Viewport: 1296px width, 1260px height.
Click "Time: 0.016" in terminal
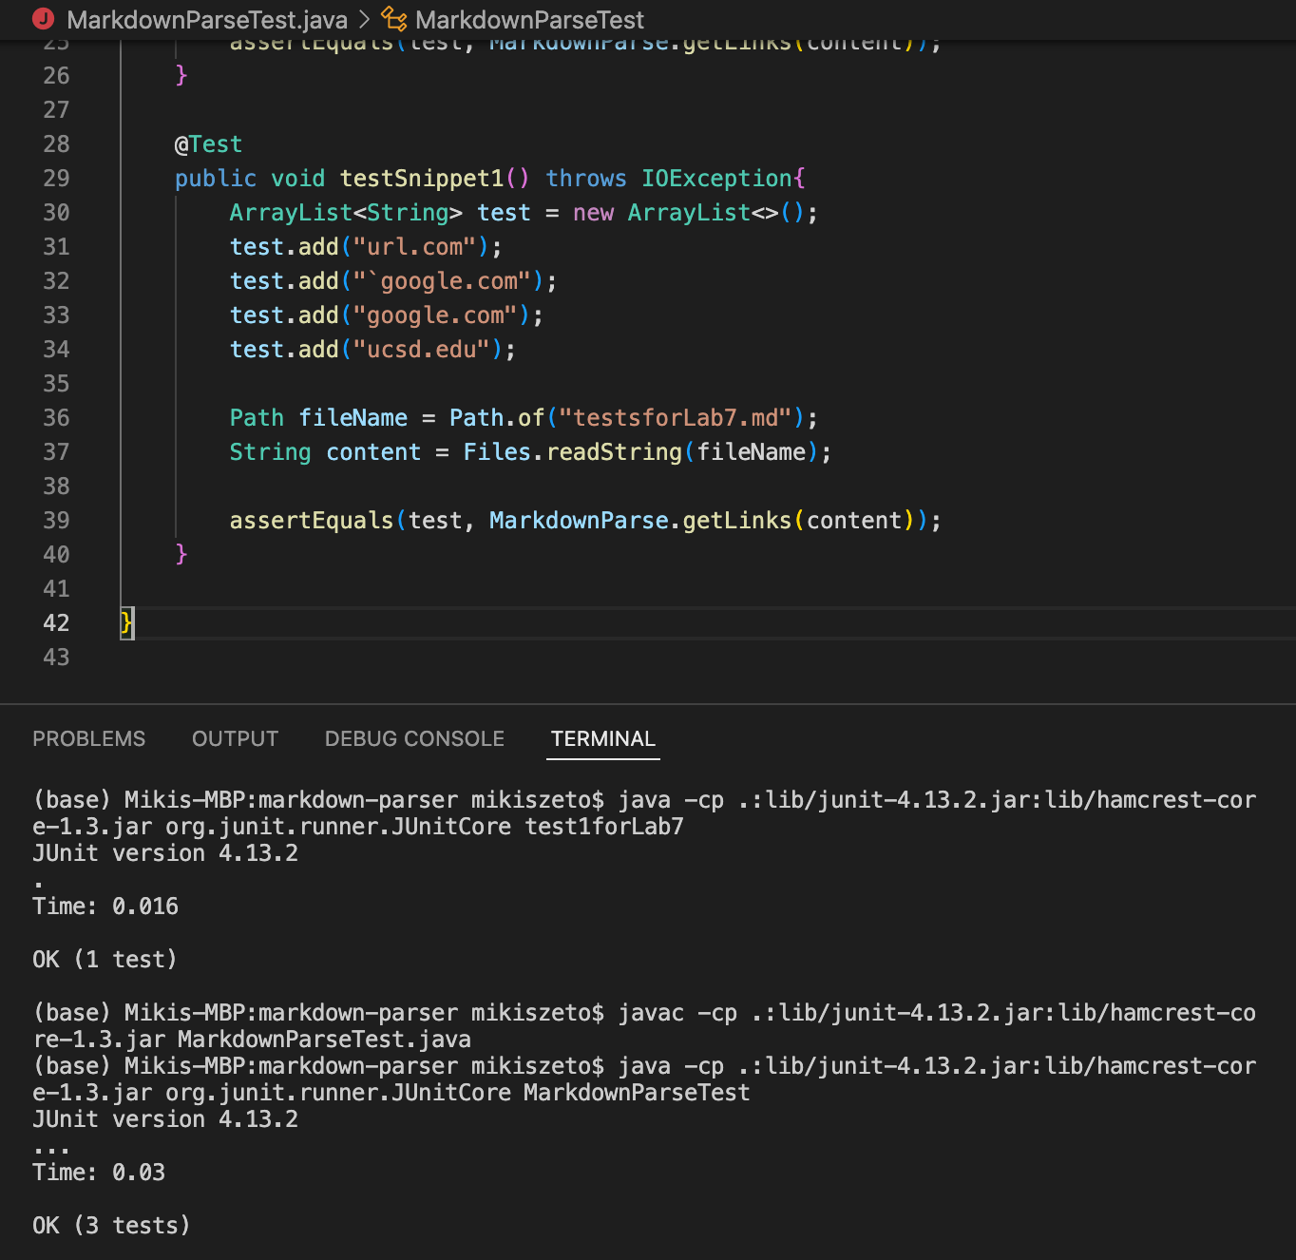pyautogui.click(x=105, y=906)
